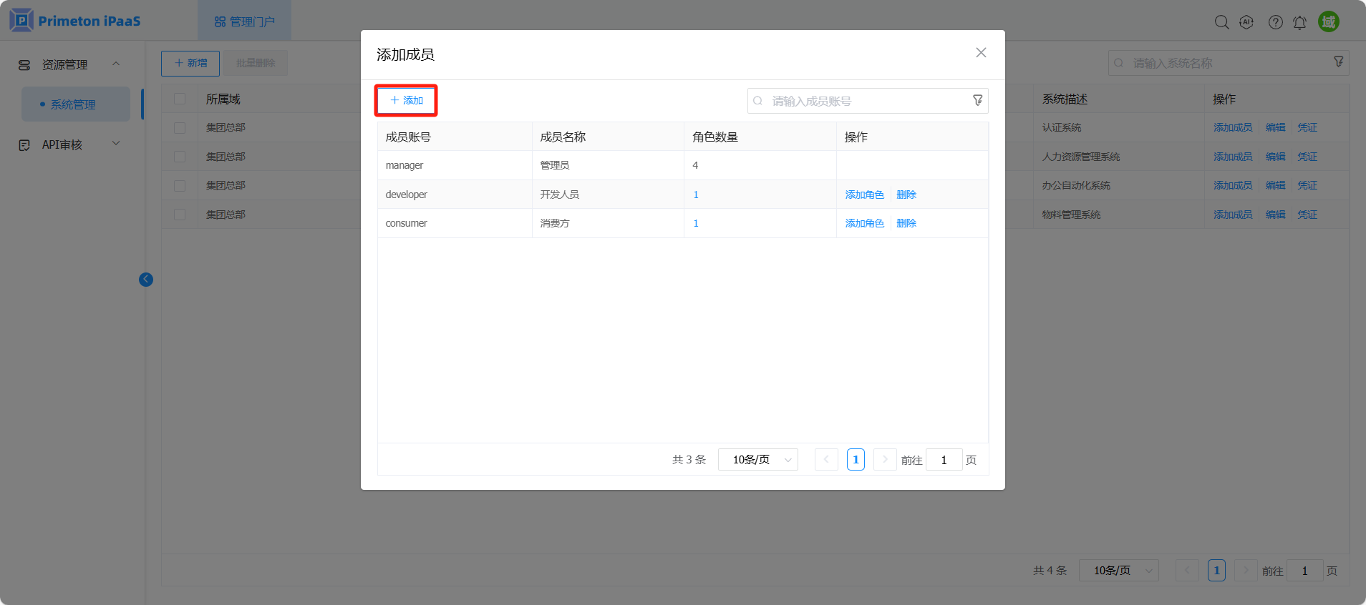Check the last 集团总部 row checkbox
Screen dimensions: 1366x605
pyautogui.click(x=180, y=215)
